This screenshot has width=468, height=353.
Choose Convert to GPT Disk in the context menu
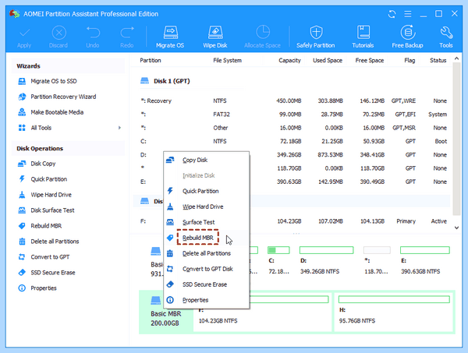[x=207, y=269]
